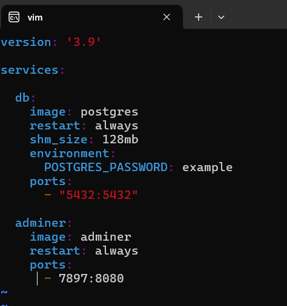This screenshot has width=287, height=306.
Task: Click the example password value
Action: click(x=207, y=168)
